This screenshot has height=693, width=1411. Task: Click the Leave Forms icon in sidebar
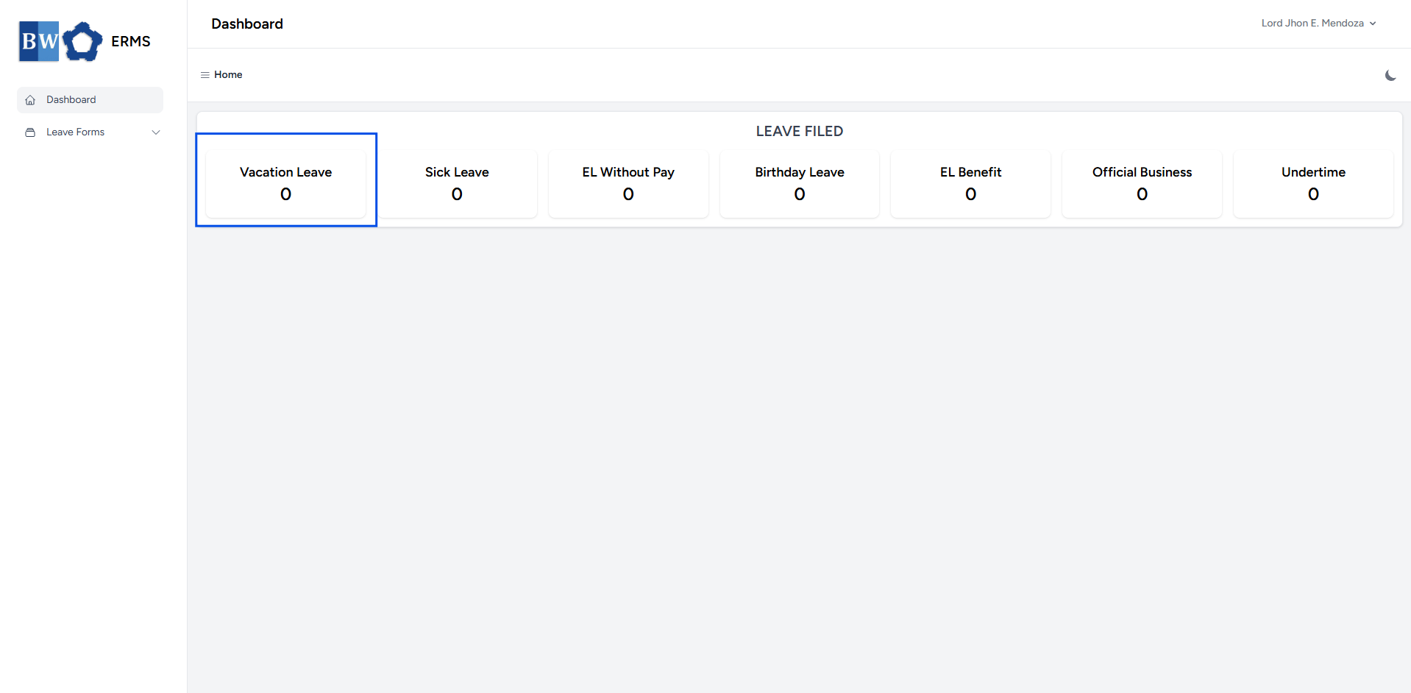tap(30, 132)
